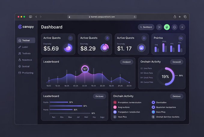Viewport: 204px width, 137px height.
Task: Click the red icon beside Prengeleam formaraolcation
Action: coord(115,102)
